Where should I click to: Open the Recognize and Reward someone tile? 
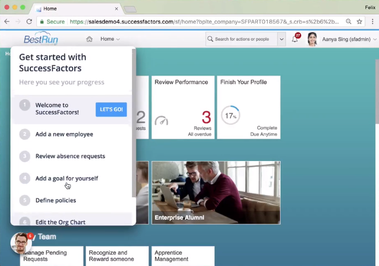117,256
